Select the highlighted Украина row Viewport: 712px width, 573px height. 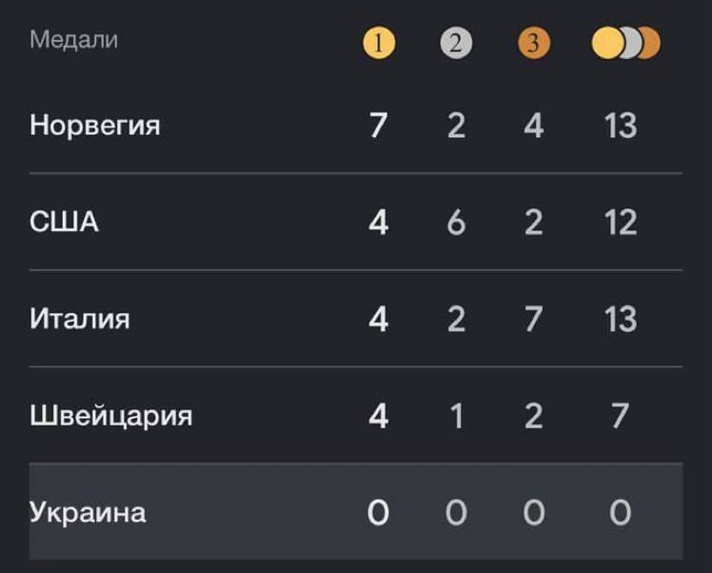click(88, 512)
